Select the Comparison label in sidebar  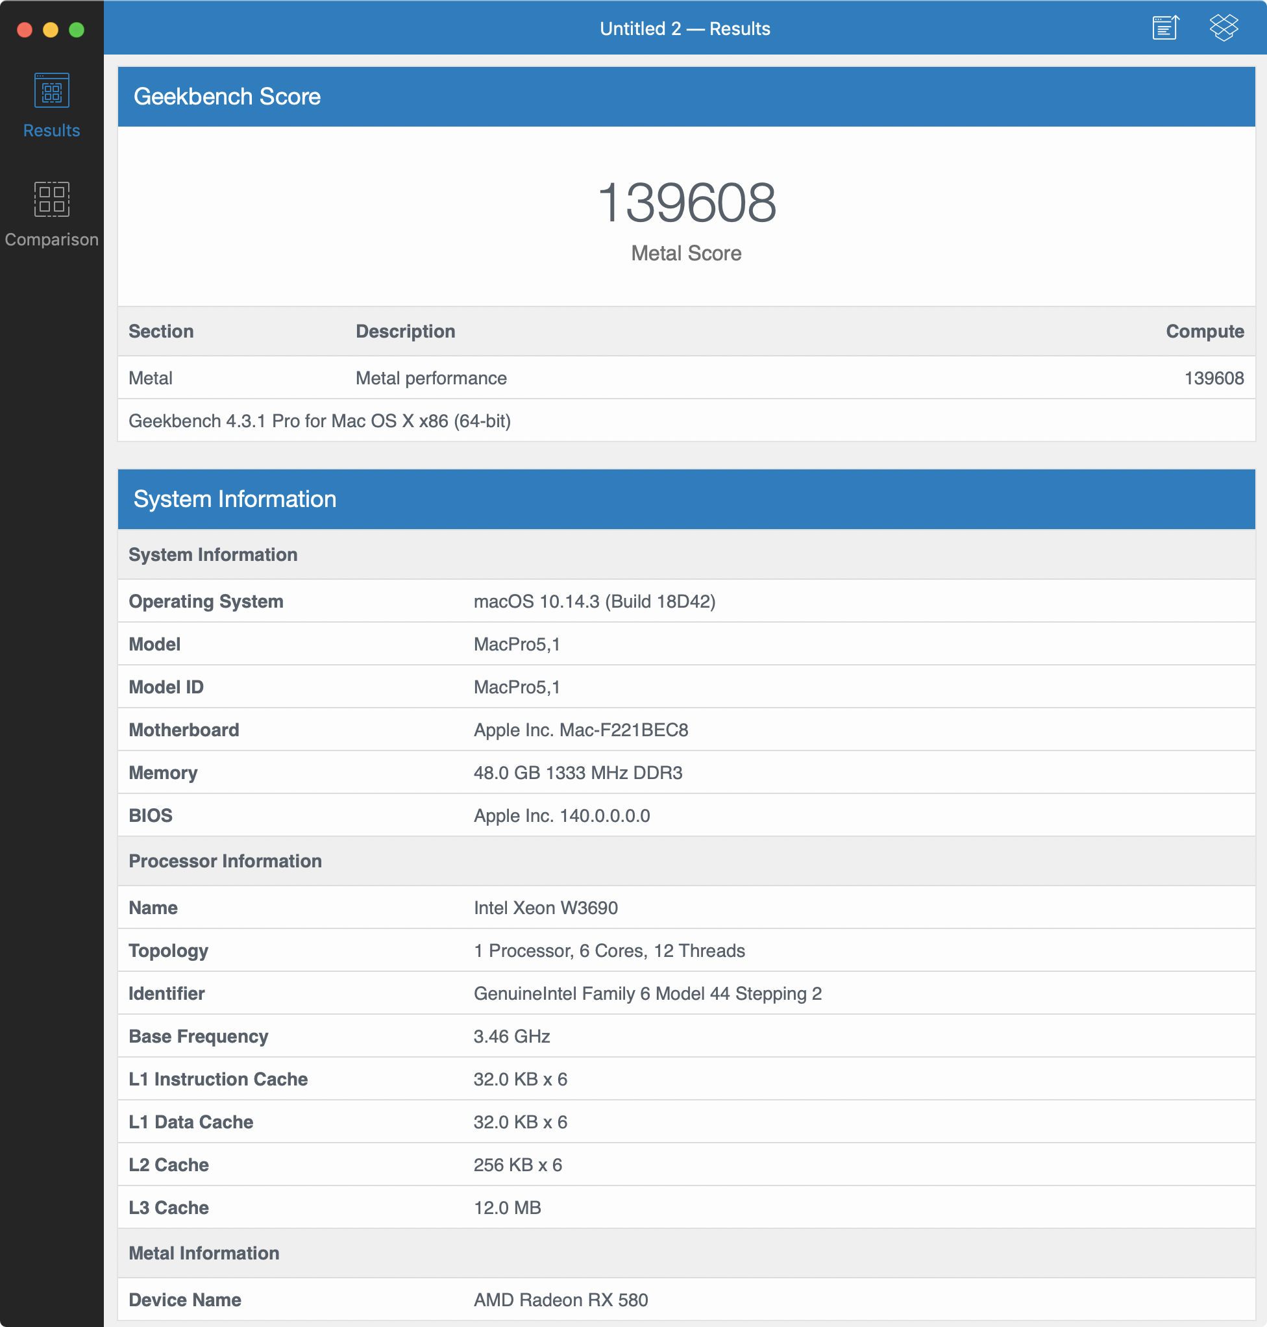pos(51,240)
